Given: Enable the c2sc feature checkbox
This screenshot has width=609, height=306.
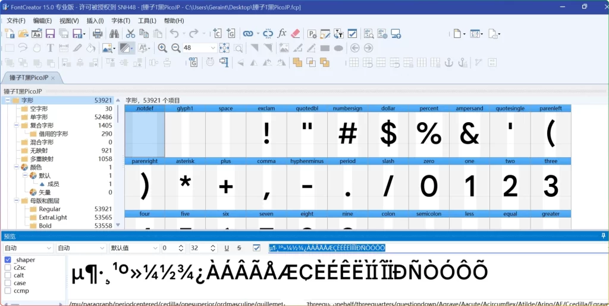Looking at the screenshot, I should click(x=8, y=267).
